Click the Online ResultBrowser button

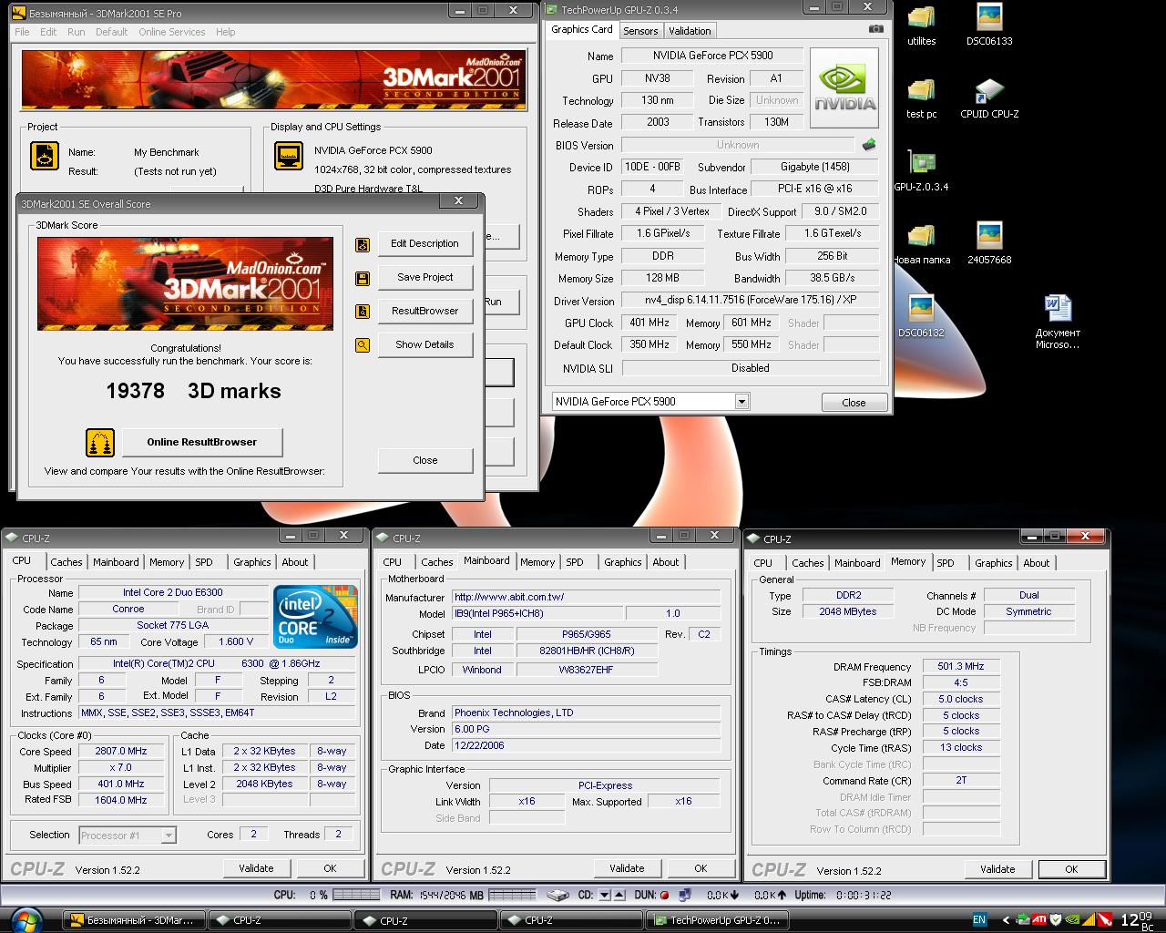point(202,443)
